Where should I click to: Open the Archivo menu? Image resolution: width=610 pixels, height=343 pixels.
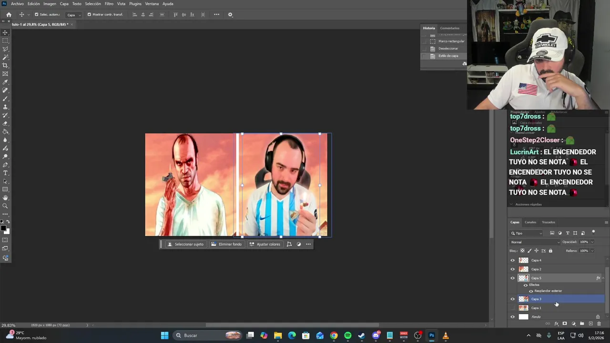tap(17, 4)
